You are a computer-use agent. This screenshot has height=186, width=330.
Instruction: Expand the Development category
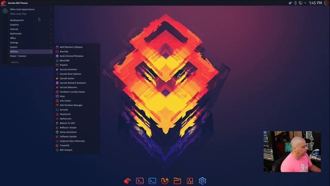pyautogui.click(x=31, y=20)
